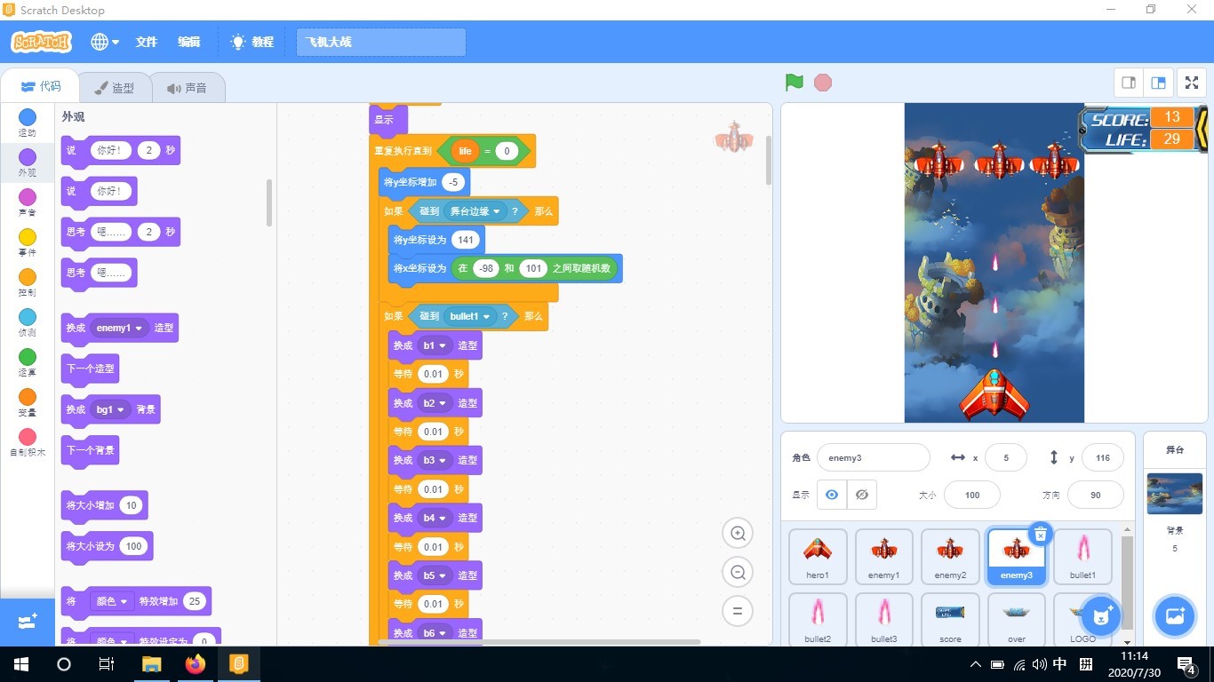This screenshot has width=1214, height=682.
Task: Open the bullet1 dropdown in touching block
Action: (x=470, y=316)
